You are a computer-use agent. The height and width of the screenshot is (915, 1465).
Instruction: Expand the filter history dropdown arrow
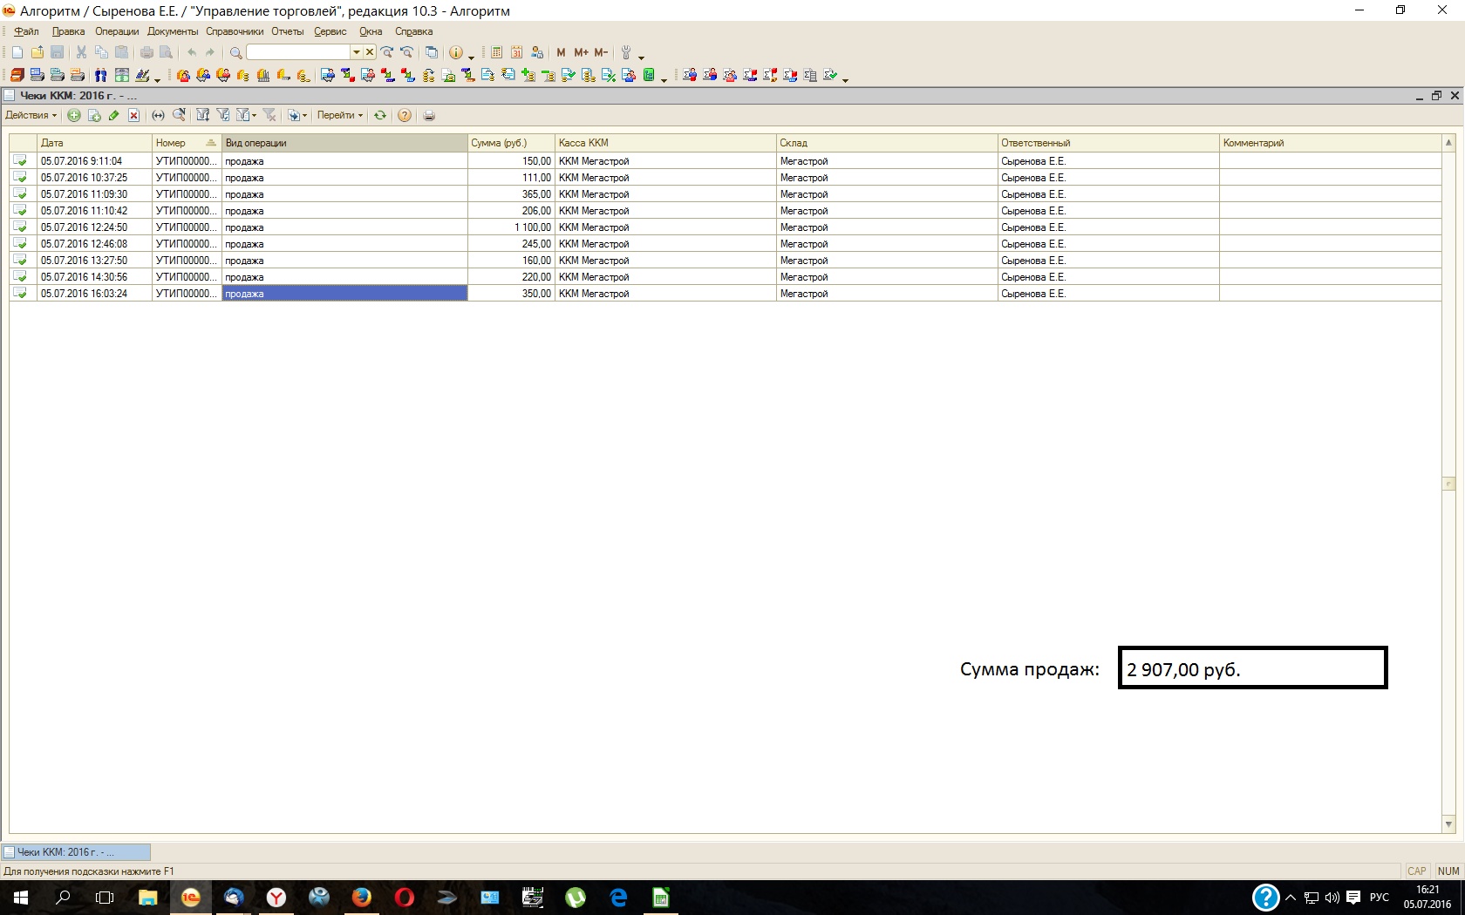click(x=254, y=115)
